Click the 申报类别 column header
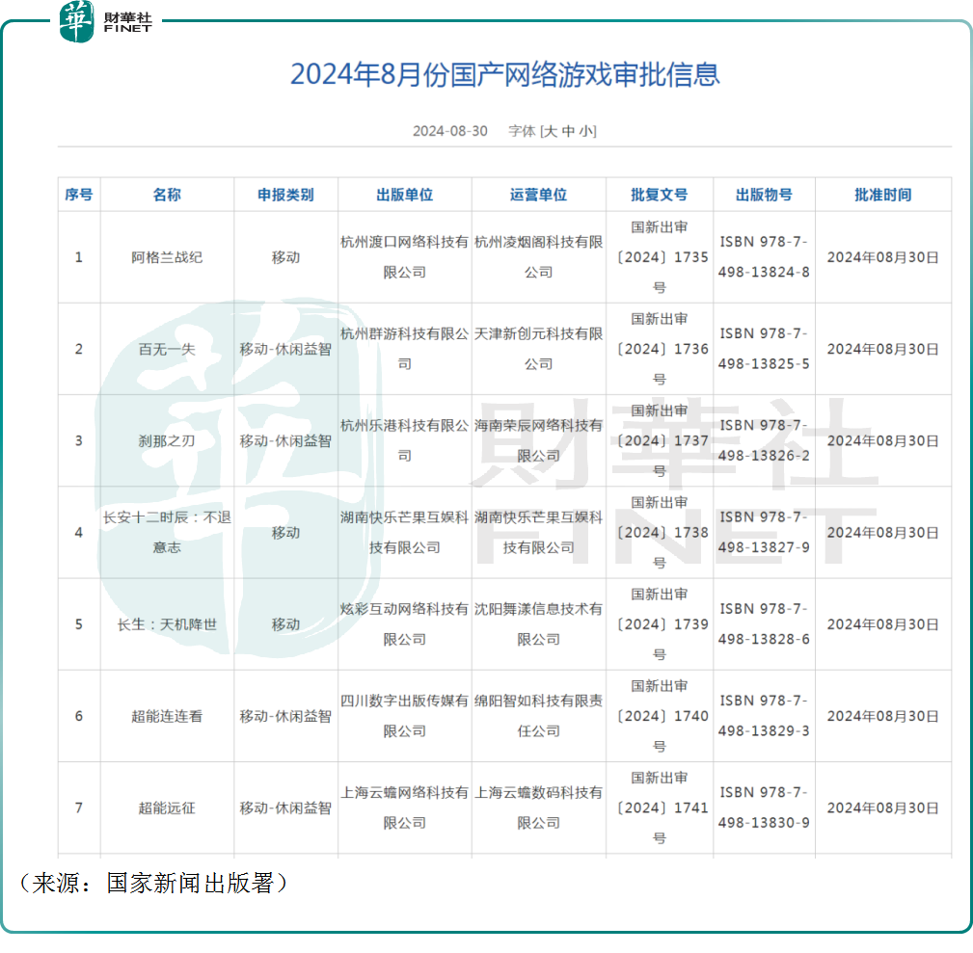The height and width of the screenshot is (953, 973). 285,195
